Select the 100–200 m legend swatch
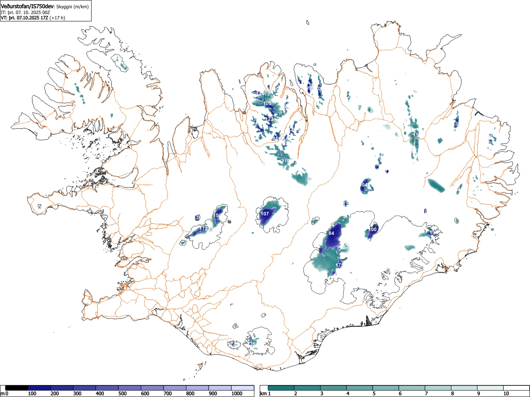The height and width of the screenshot is (397, 530). [x=39, y=388]
